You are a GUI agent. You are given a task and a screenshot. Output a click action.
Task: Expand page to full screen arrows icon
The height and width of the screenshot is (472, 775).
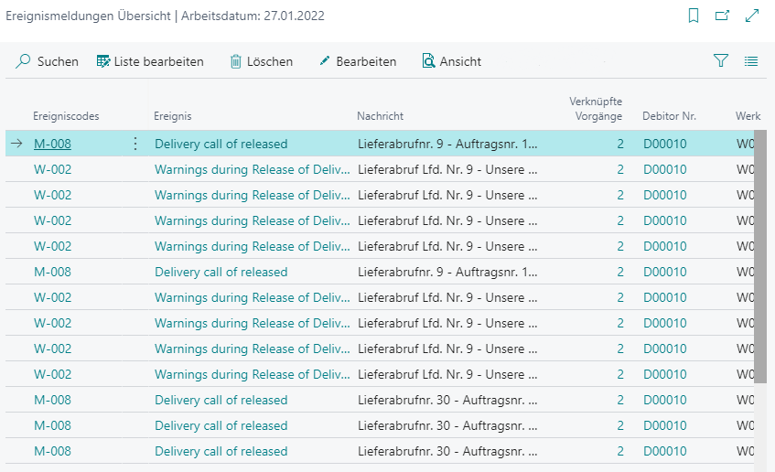(752, 16)
